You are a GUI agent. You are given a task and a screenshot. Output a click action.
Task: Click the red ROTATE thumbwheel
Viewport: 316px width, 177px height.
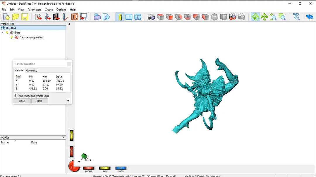pos(88,168)
